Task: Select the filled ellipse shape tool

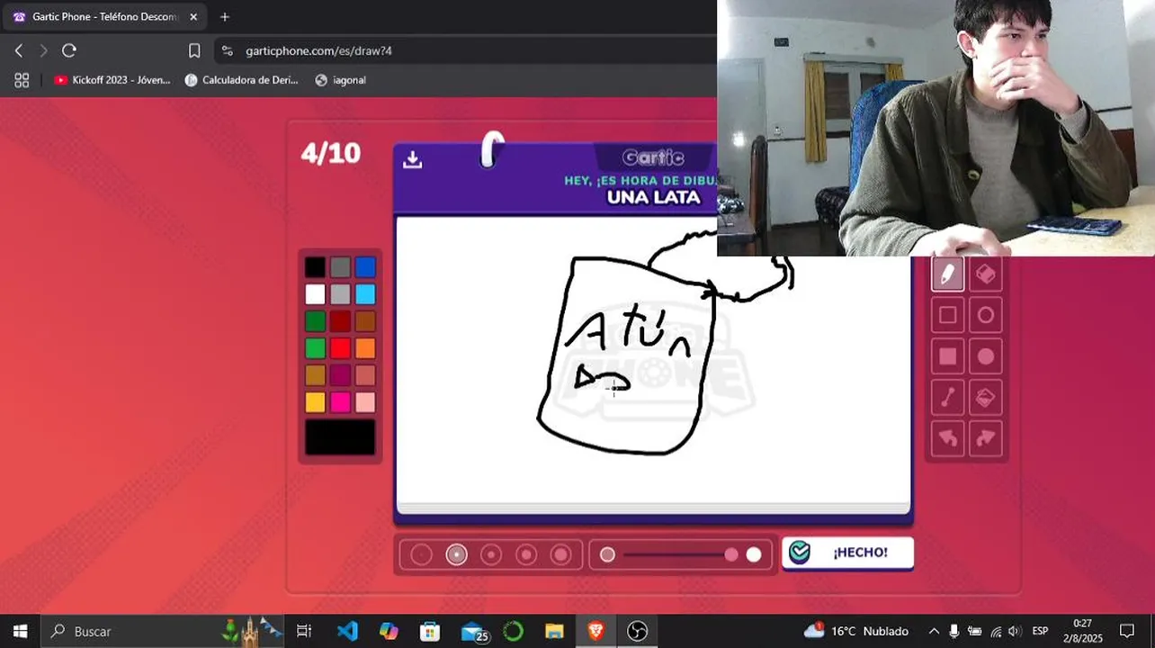Action: (986, 356)
